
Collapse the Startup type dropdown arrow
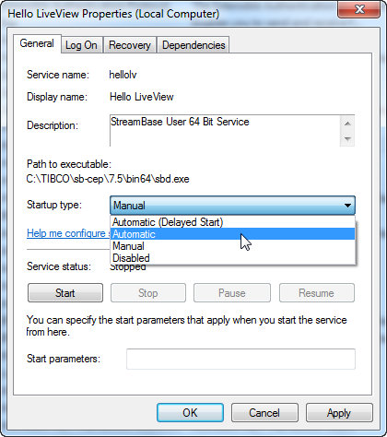click(347, 206)
